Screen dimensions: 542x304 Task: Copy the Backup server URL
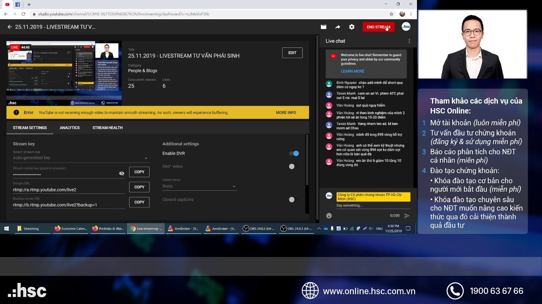click(139, 202)
